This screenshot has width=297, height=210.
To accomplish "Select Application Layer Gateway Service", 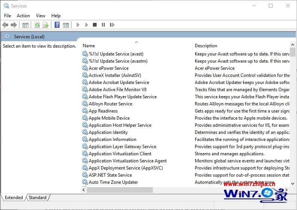I will [122, 147].
